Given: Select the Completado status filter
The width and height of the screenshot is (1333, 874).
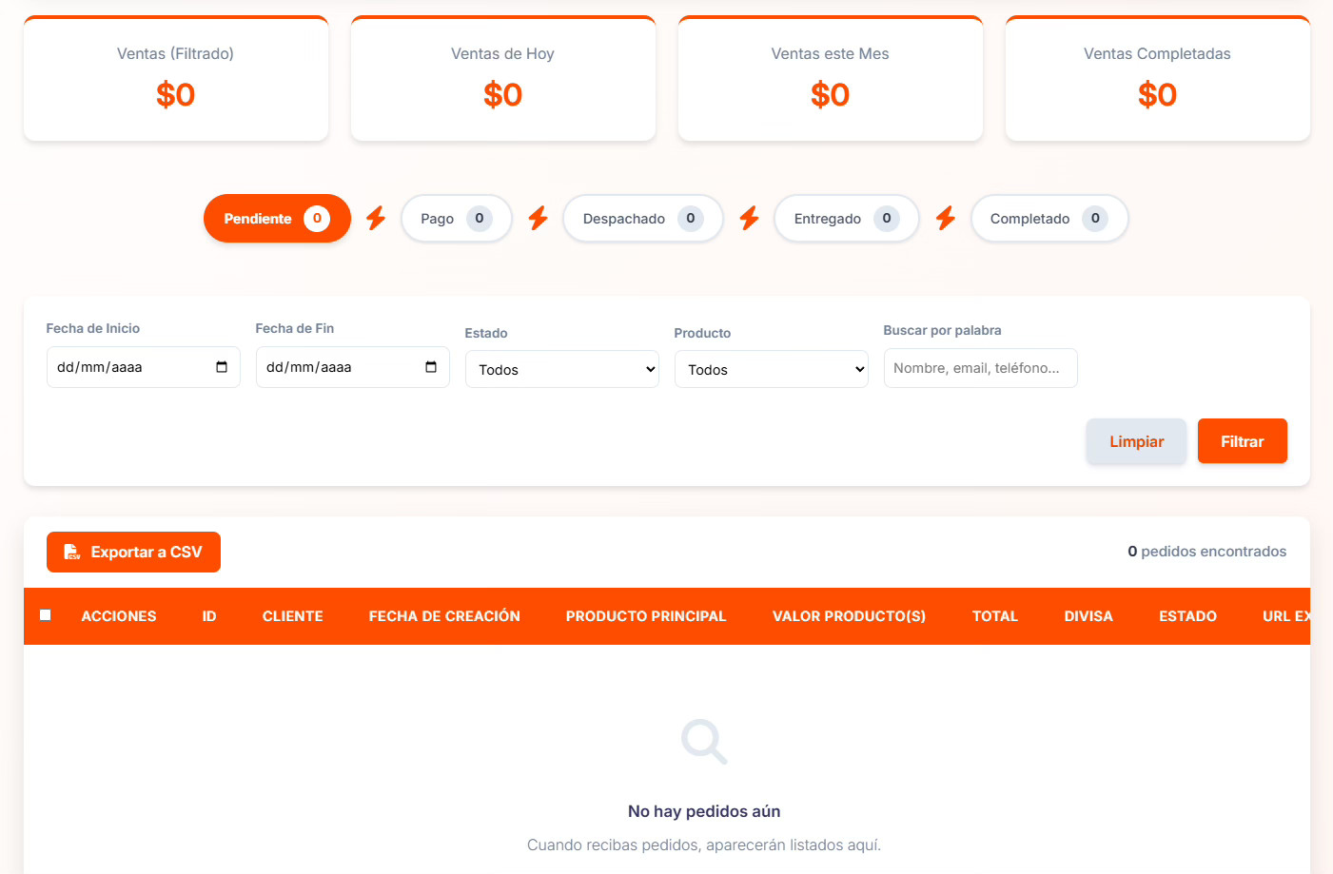Looking at the screenshot, I should tap(1049, 218).
